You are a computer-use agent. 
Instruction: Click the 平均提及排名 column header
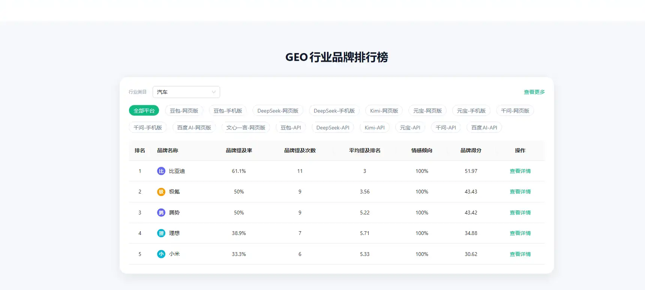[x=365, y=150]
